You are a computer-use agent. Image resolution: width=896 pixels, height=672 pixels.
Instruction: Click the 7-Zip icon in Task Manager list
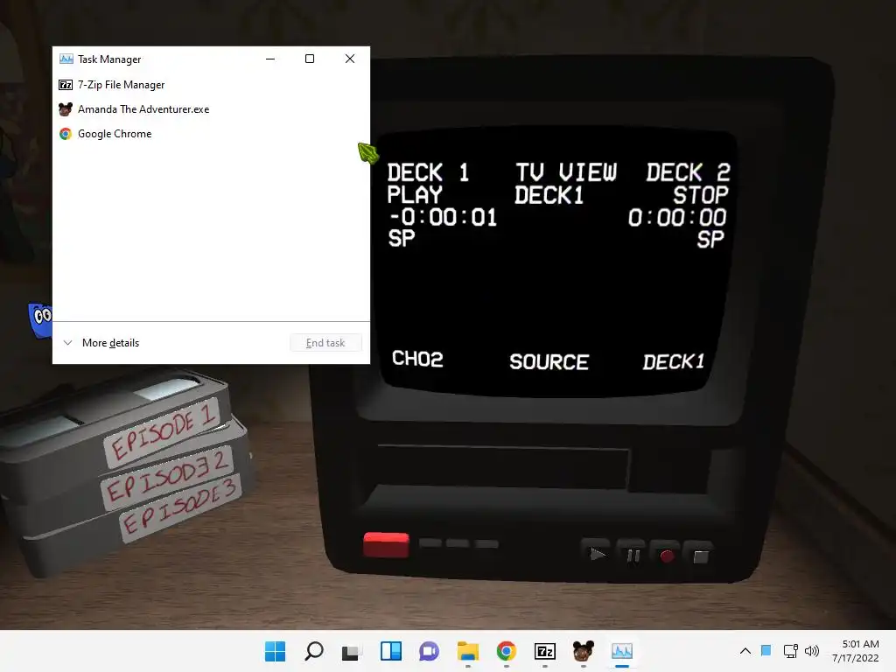[66, 85]
